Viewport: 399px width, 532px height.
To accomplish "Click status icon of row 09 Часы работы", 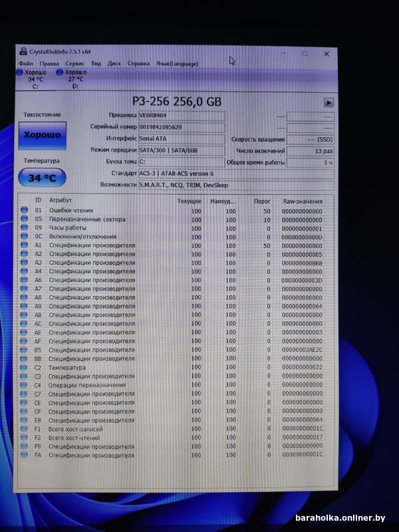I will point(24,227).
